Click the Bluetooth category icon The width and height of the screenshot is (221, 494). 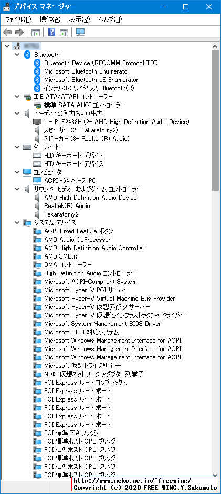pos(27,55)
